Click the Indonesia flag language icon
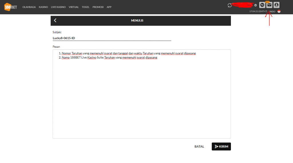The width and height of the screenshot is (293, 163). tap(279, 11)
